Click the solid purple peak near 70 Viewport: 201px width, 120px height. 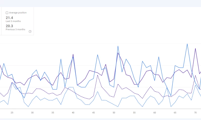195,48
